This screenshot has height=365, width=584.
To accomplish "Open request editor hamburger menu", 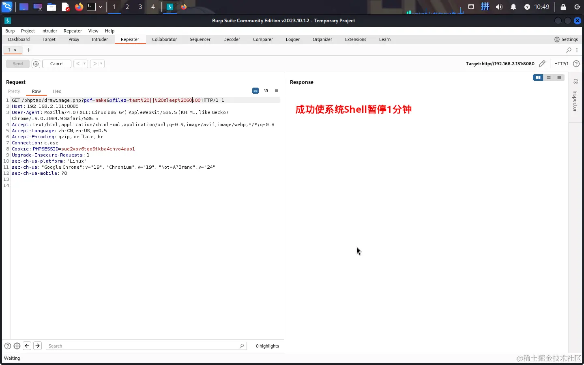I will pos(277,90).
